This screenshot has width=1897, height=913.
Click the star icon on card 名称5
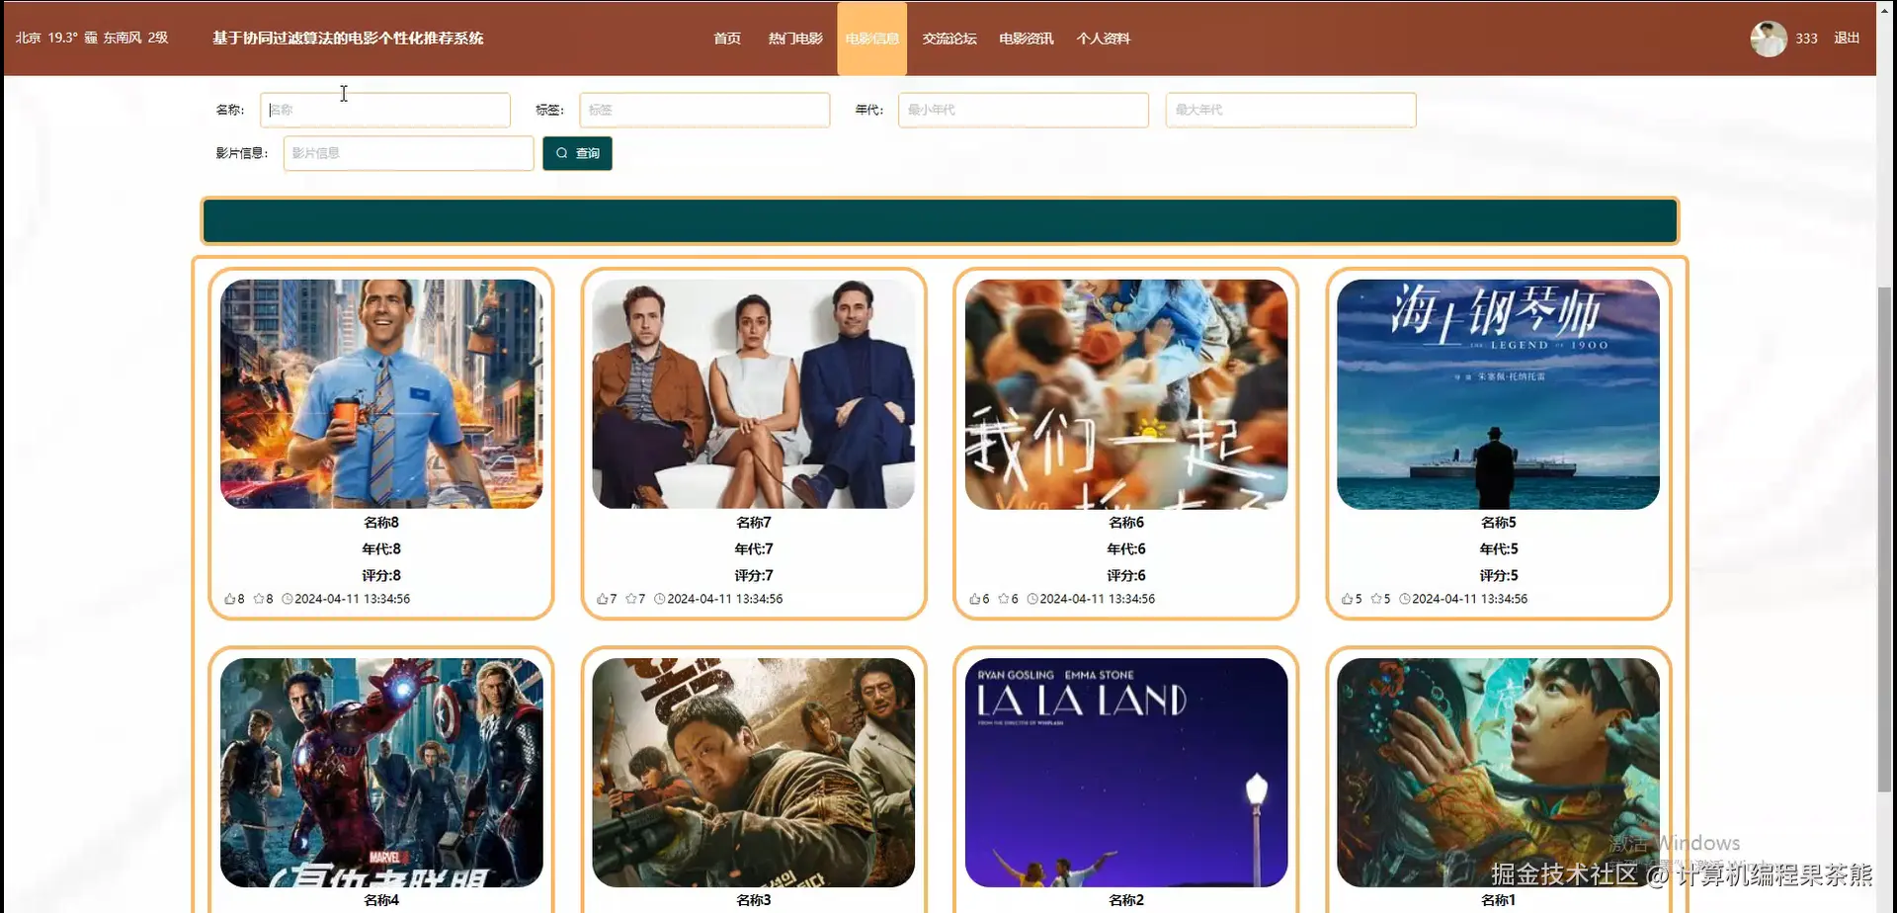pyautogui.click(x=1376, y=599)
